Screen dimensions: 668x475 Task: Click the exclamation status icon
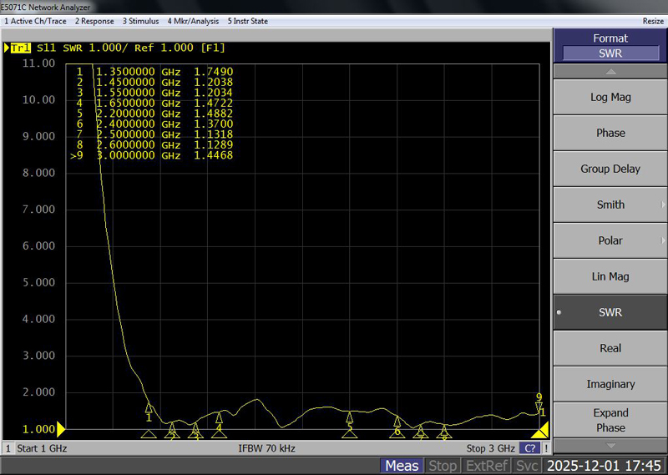545,448
